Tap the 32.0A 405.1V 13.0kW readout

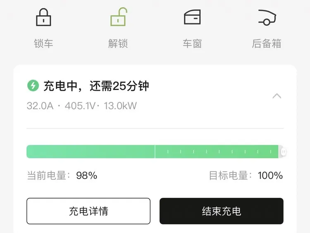[x=82, y=106]
